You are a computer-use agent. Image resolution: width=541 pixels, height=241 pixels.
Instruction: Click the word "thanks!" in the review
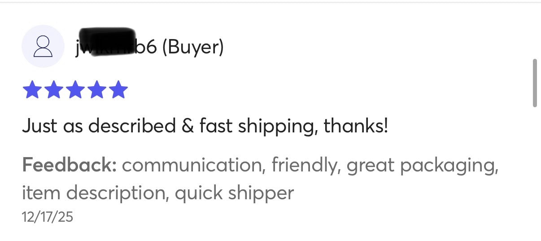(356, 126)
